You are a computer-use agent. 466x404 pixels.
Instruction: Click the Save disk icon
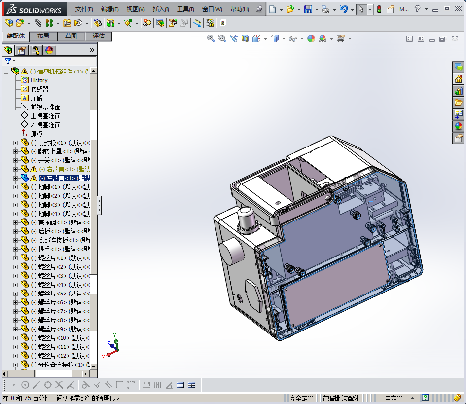(x=308, y=9)
